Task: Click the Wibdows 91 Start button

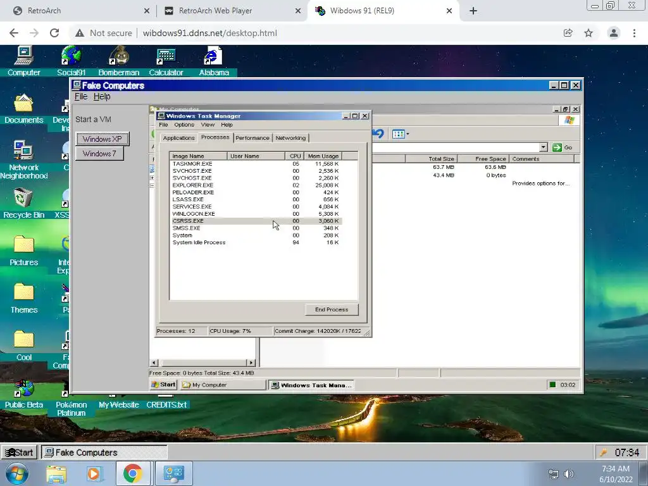Action: click(x=19, y=452)
